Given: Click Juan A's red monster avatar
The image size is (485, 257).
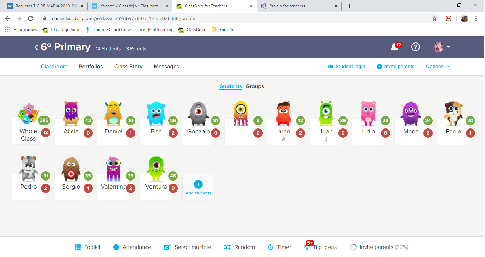Looking at the screenshot, I should (283, 114).
